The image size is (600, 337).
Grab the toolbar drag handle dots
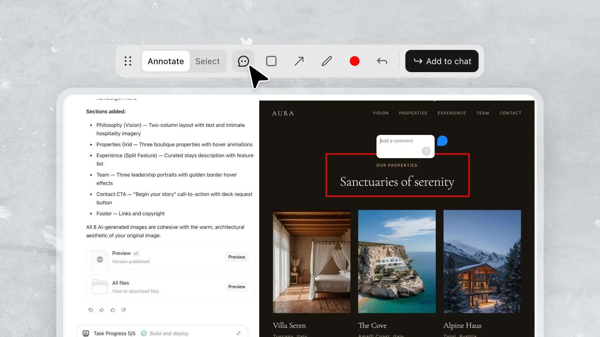click(128, 61)
